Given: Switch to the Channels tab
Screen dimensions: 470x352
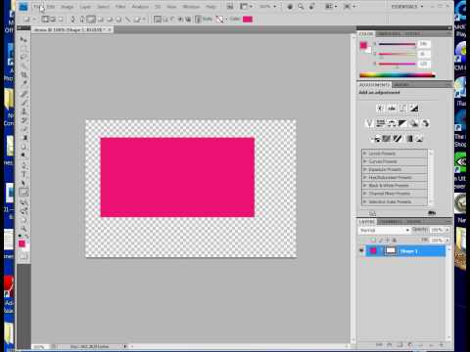Looking at the screenshot, I should pyautogui.click(x=390, y=222).
